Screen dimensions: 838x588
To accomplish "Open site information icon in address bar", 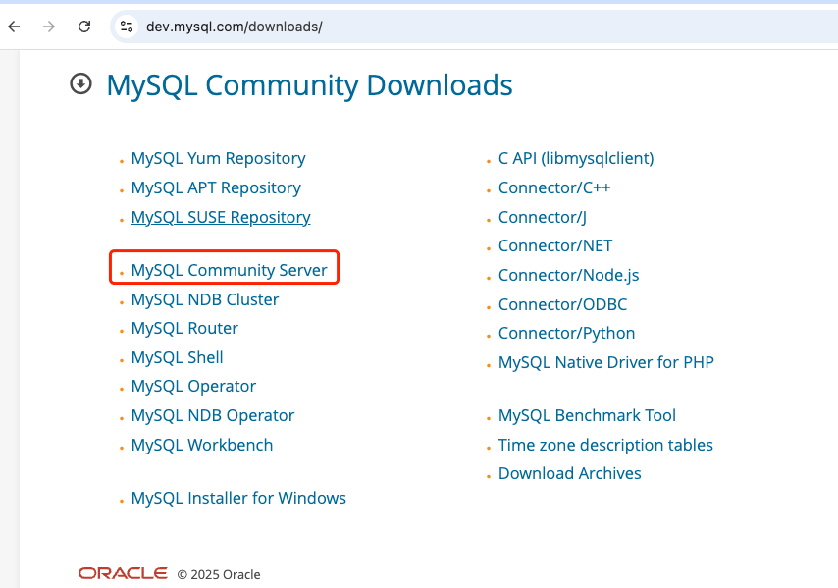I will coord(127,27).
